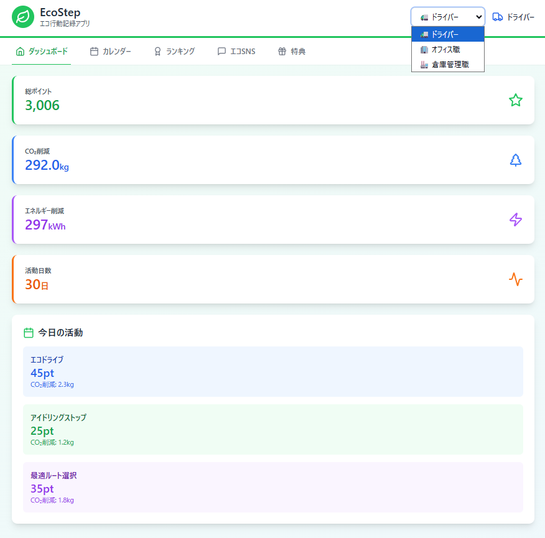Image resolution: width=545 pixels, height=538 pixels.
Task: Click the calendar icon next to 今日の活動
Action: point(29,333)
